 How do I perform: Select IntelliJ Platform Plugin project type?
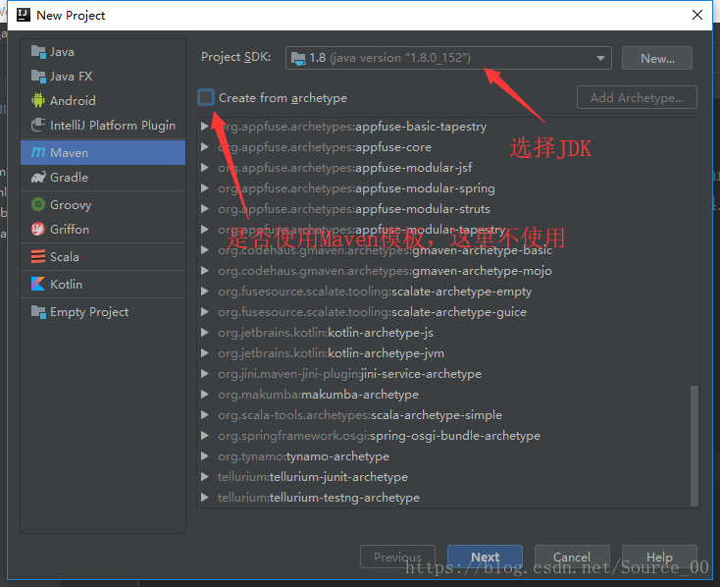103,125
